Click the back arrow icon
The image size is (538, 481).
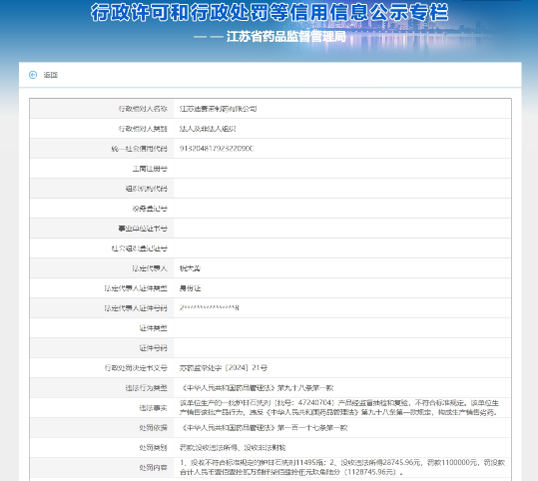pyautogui.click(x=33, y=75)
